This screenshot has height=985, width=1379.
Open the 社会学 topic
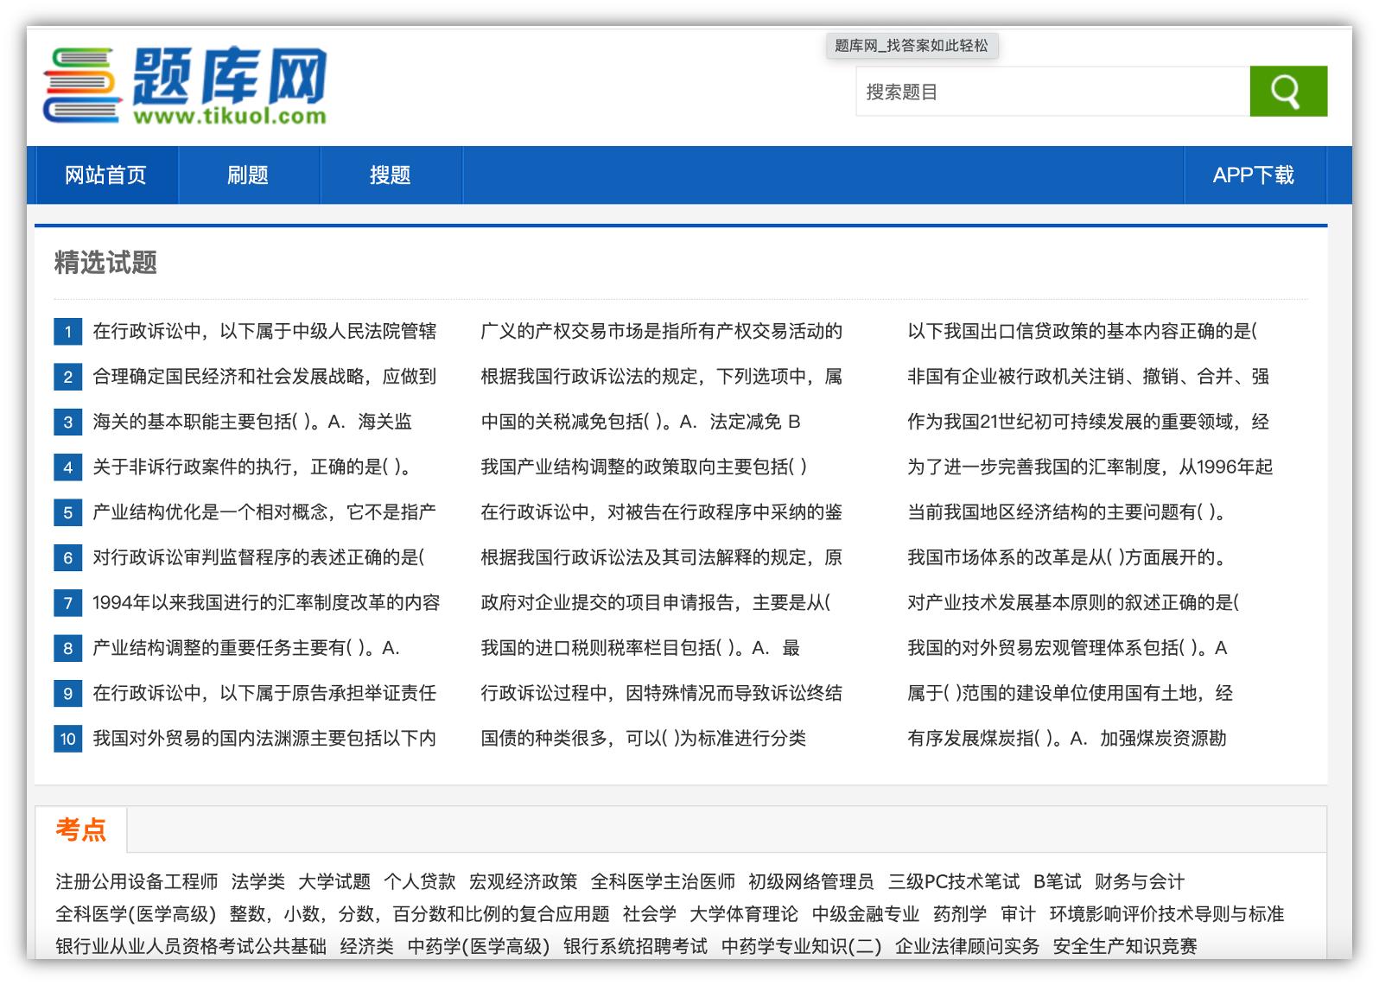pos(650,914)
